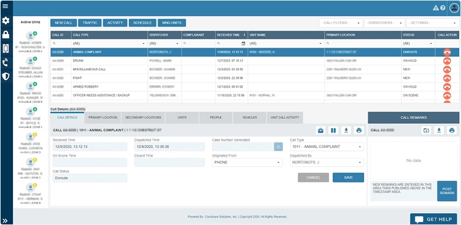The height and width of the screenshot is (225, 461).
Task: Click hang-up icon for Animal Complaint call
Action: tap(447, 52)
